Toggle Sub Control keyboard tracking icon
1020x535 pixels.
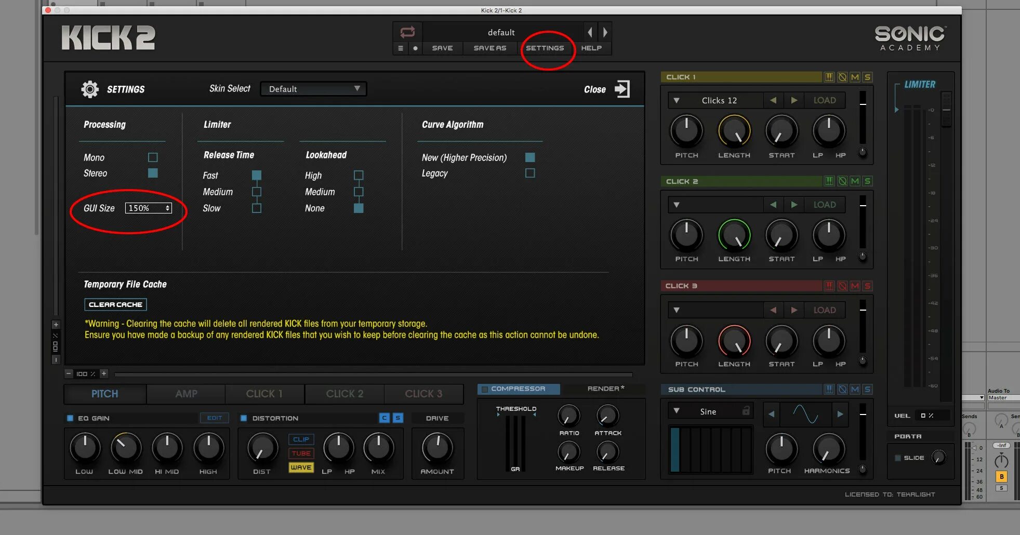[829, 389]
